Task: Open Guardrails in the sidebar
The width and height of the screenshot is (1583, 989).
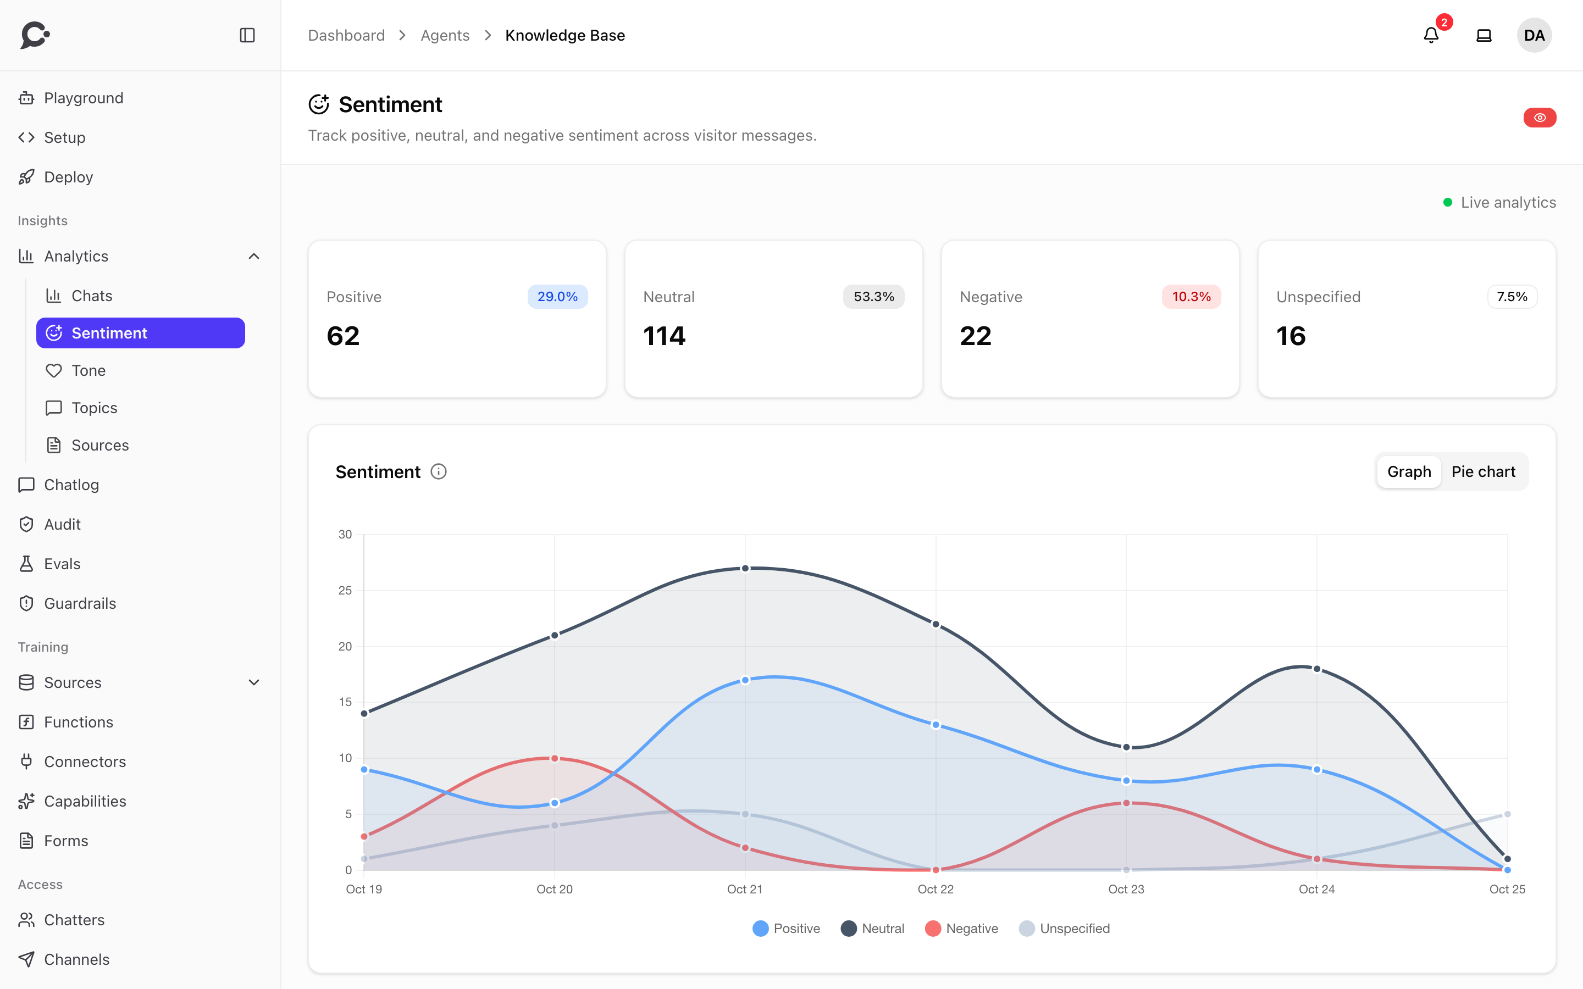Action: coord(141,603)
